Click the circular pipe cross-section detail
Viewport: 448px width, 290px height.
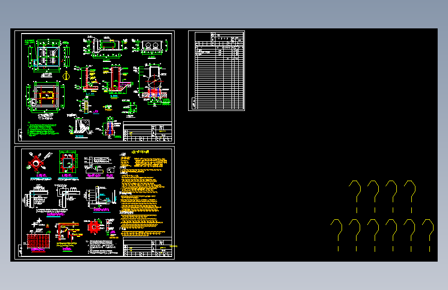tap(155, 82)
